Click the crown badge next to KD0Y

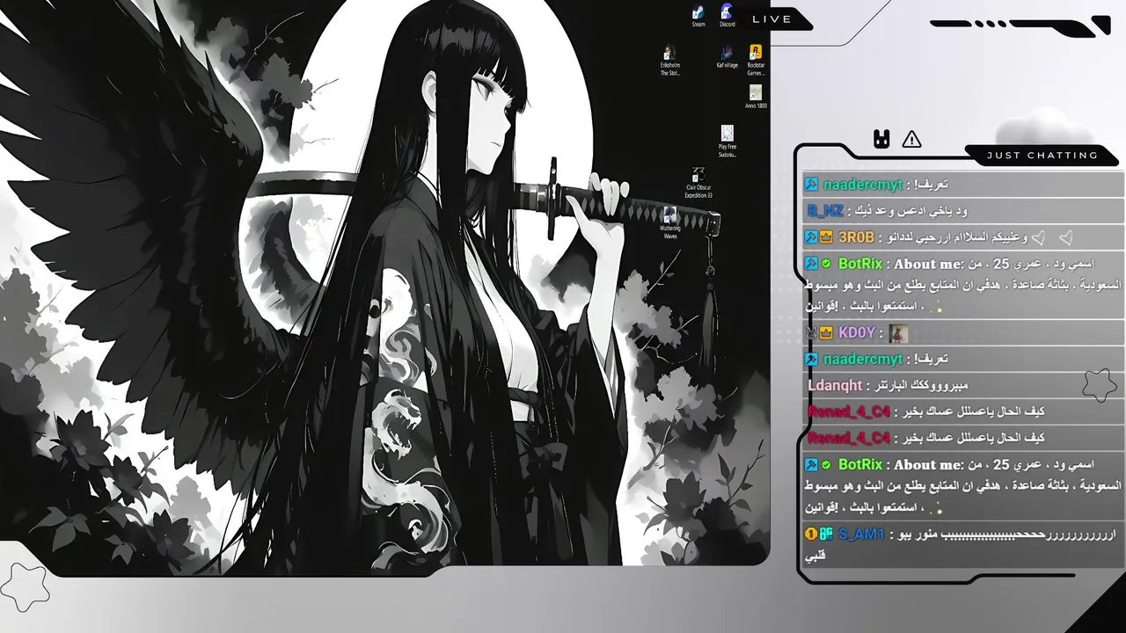pos(826,332)
